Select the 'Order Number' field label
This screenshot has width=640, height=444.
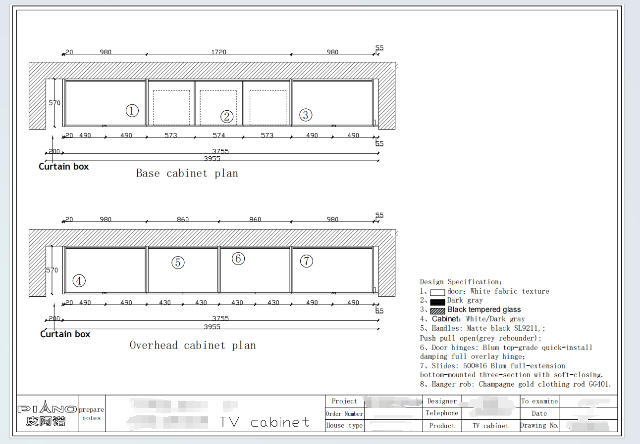[344, 414]
